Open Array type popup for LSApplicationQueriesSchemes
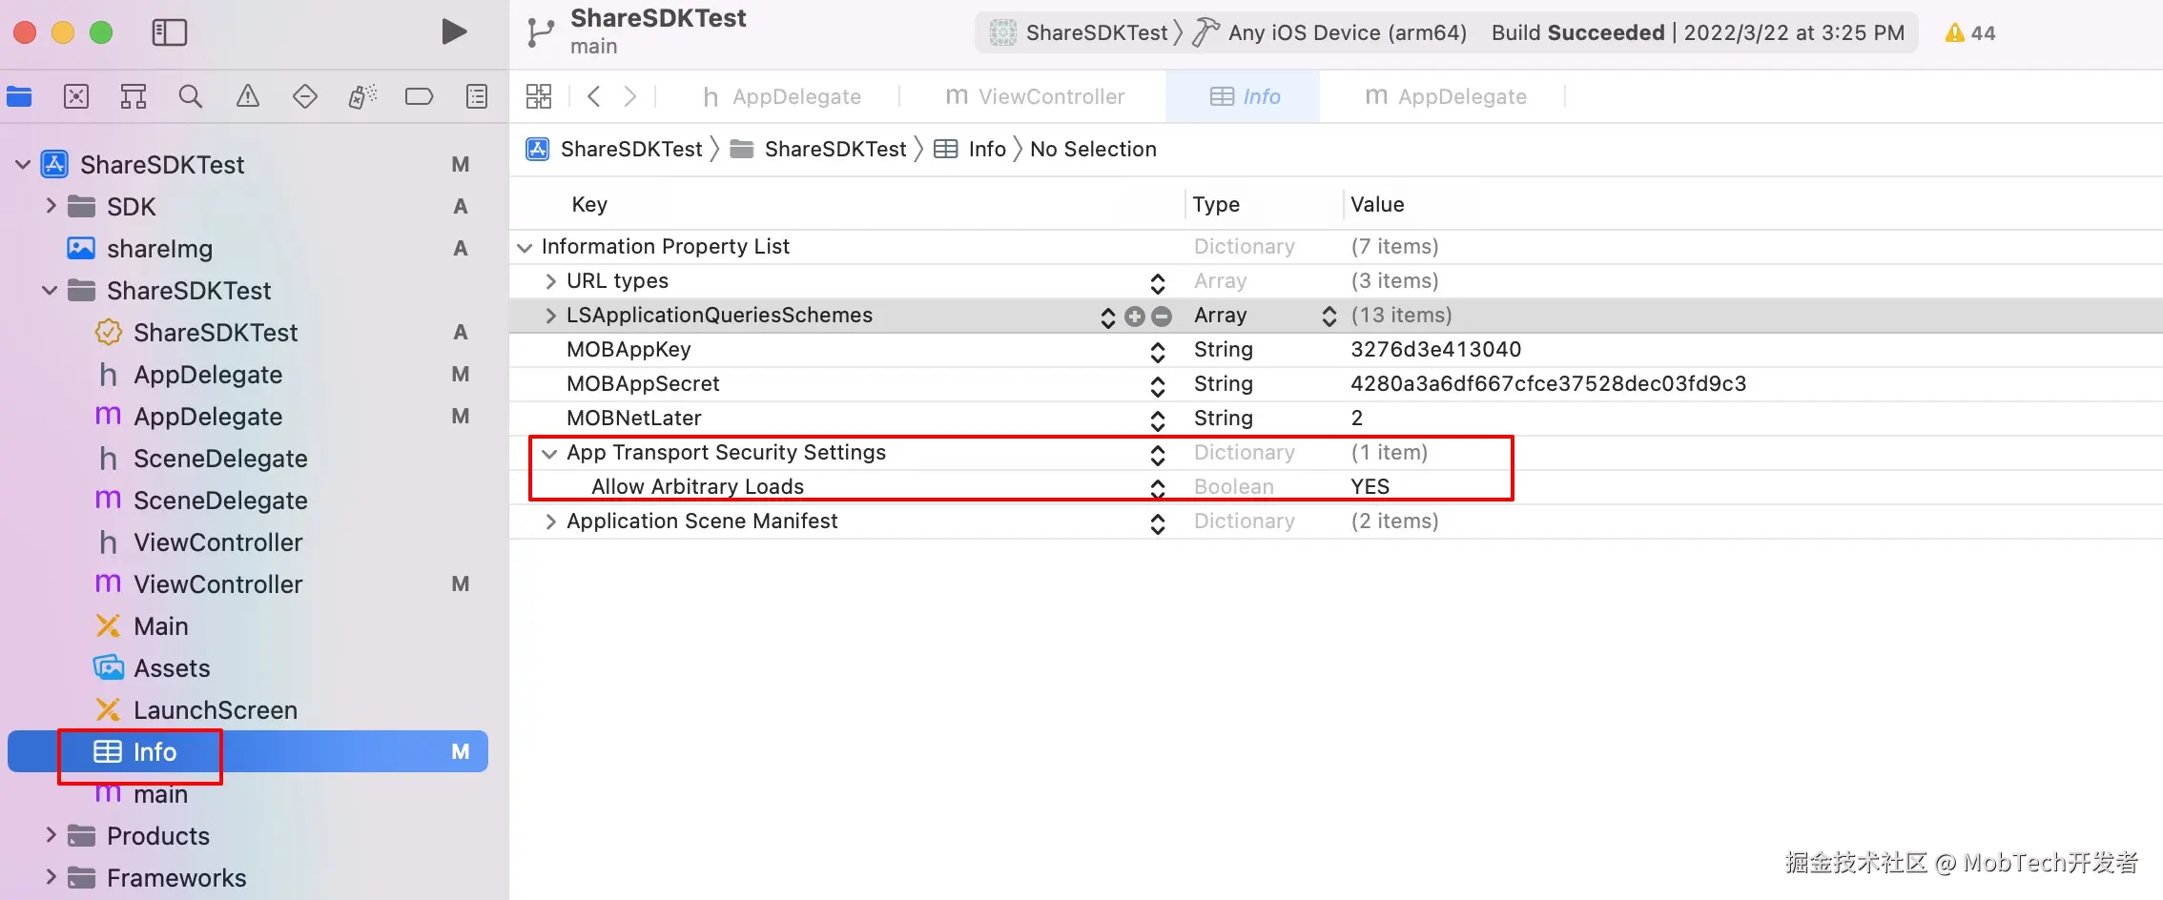This screenshot has width=2163, height=900. pos(1329,317)
